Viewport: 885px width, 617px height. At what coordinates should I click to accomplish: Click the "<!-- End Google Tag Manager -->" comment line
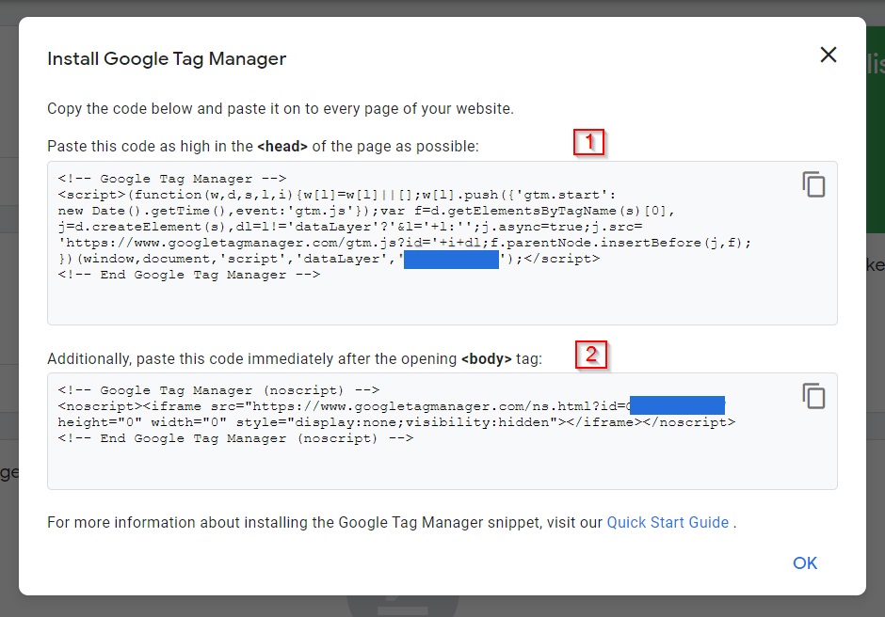[x=189, y=275]
